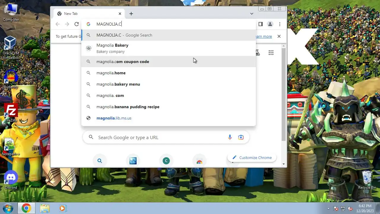The width and height of the screenshot is (380, 214).
Task: Select the New Tab tab
Action: click(x=89, y=14)
